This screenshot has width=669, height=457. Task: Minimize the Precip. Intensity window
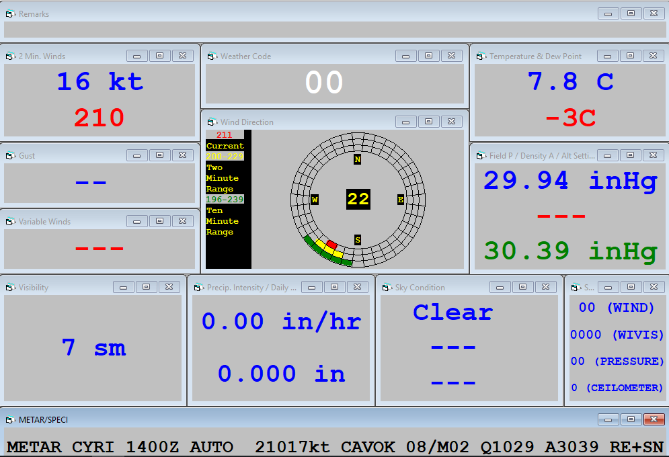[x=312, y=287]
